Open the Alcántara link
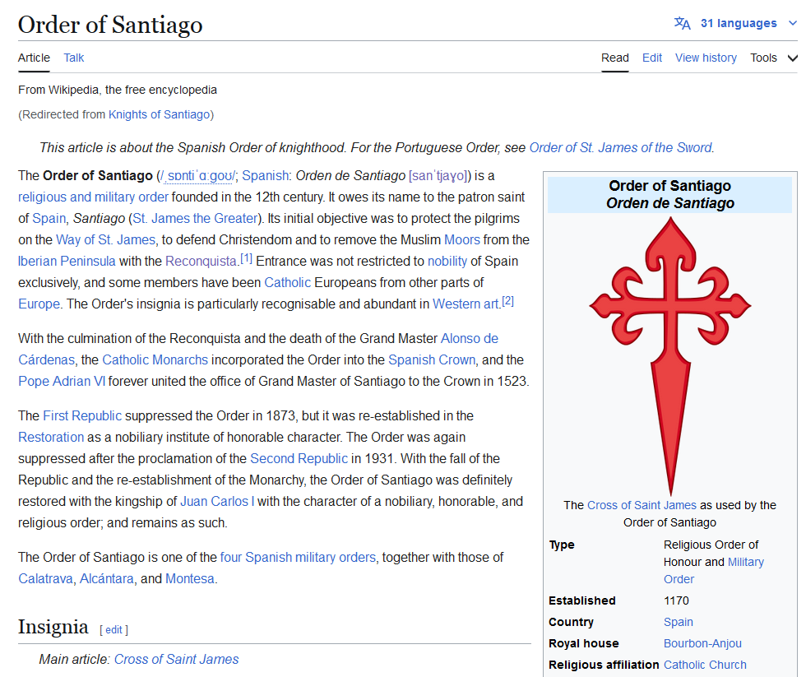 (106, 579)
